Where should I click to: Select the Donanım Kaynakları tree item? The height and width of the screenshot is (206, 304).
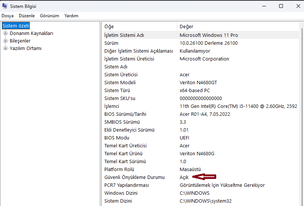tap(31, 33)
